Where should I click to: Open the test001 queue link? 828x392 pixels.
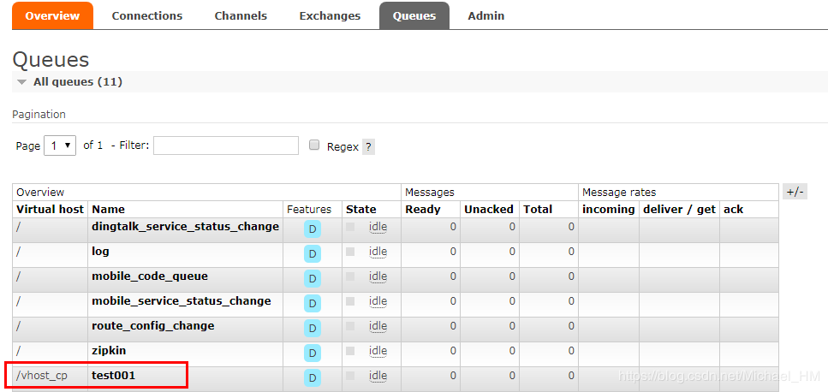113,375
